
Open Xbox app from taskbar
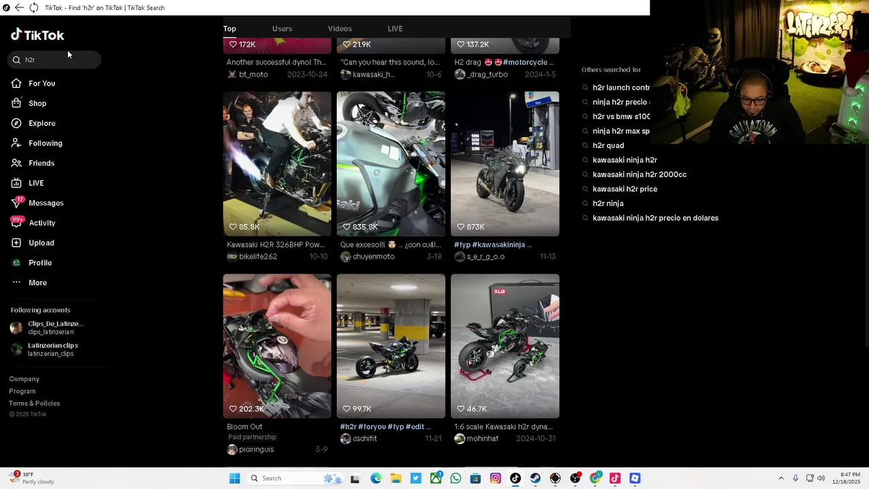tap(436, 478)
